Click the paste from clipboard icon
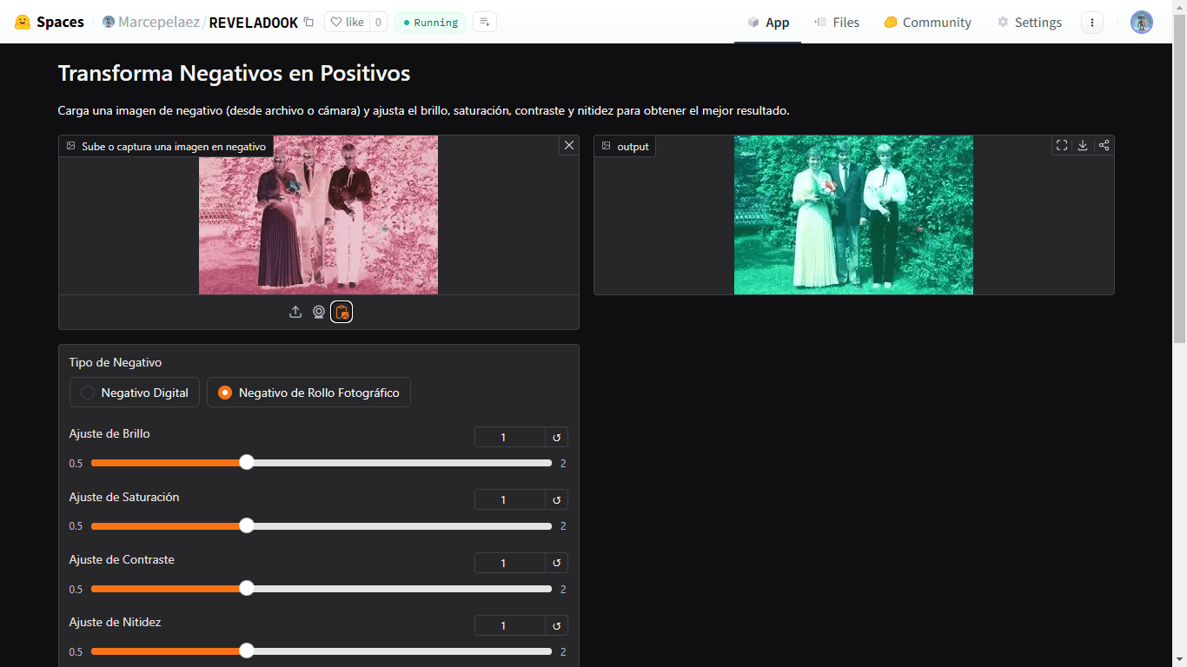Image resolution: width=1187 pixels, height=667 pixels. (342, 312)
